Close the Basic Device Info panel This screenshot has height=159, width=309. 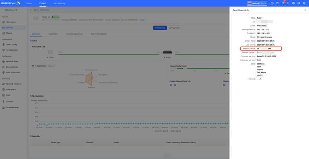point(305,10)
